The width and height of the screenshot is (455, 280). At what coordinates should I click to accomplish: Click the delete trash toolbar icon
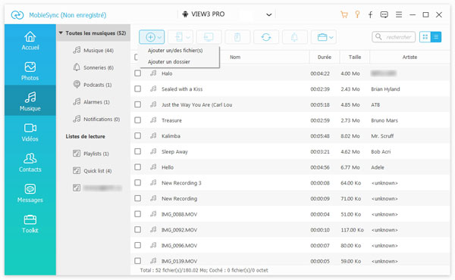click(237, 37)
